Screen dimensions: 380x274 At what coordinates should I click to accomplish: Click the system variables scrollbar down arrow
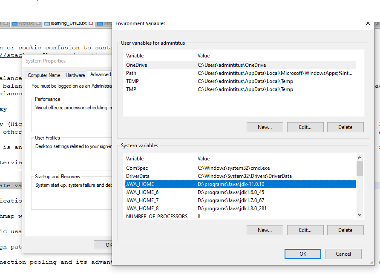point(360,215)
